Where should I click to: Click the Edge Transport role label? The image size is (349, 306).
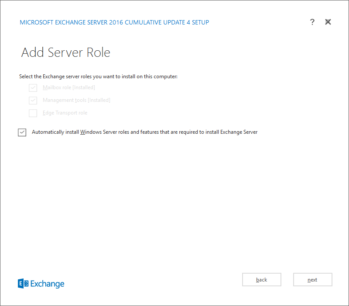click(x=65, y=113)
